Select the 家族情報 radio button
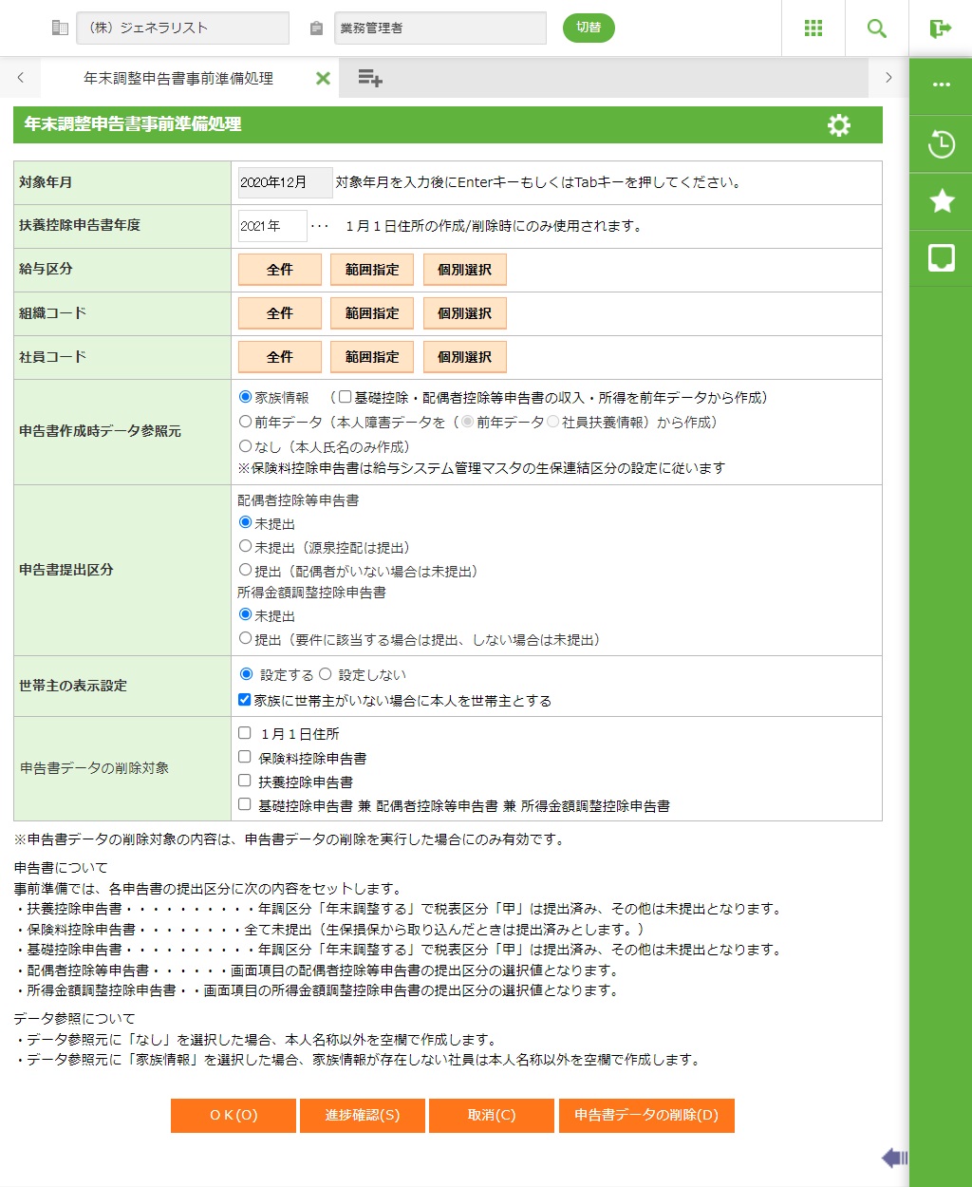Screen dimensions: 972x1187 [x=246, y=397]
